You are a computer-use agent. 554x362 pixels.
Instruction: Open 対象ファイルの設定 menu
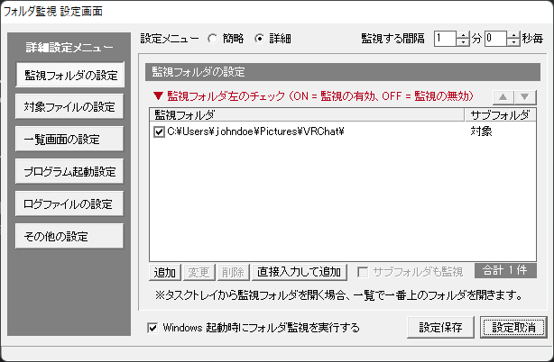[x=69, y=106]
